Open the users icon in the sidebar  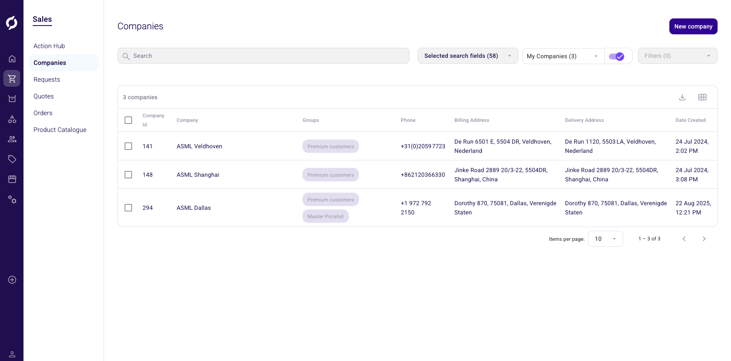pyautogui.click(x=12, y=139)
